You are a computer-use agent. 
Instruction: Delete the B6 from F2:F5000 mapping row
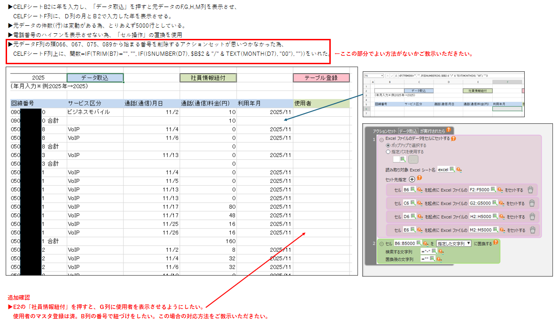pos(530,190)
